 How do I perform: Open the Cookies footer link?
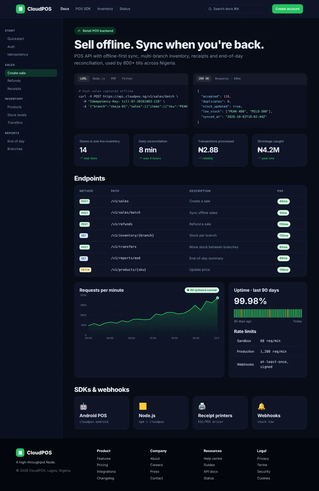point(264,478)
